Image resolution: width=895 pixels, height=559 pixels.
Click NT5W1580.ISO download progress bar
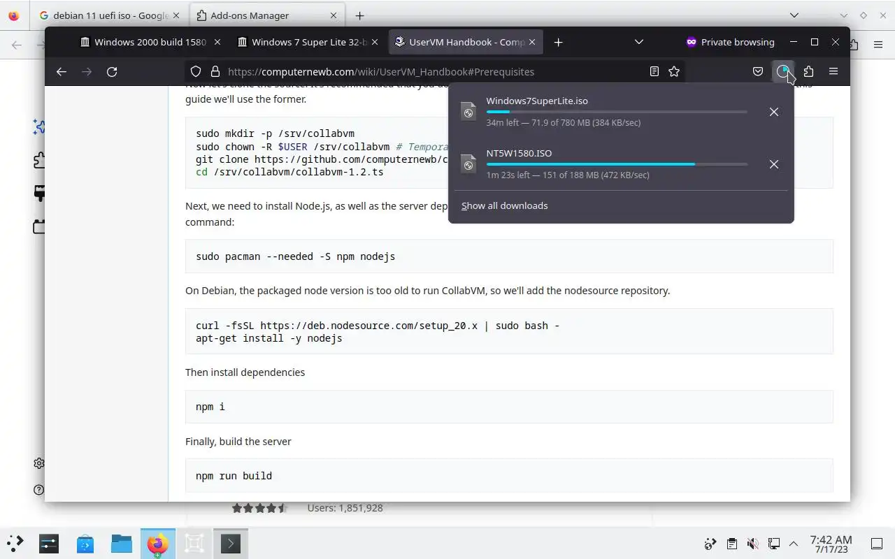pos(617,164)
